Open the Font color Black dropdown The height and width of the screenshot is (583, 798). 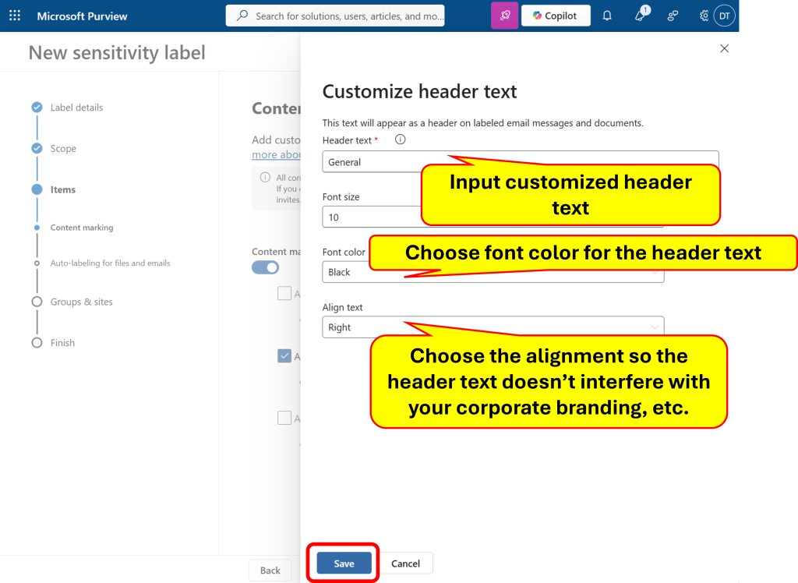pyautogui.click(x=493, y=272)
